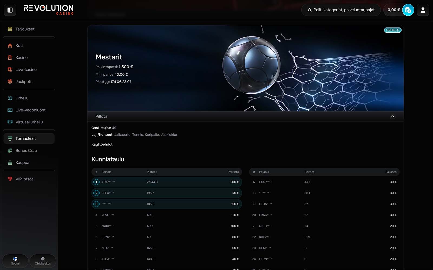The image size is (433, 270).
Task: Open the user profile icon
Action: (423, 10)
